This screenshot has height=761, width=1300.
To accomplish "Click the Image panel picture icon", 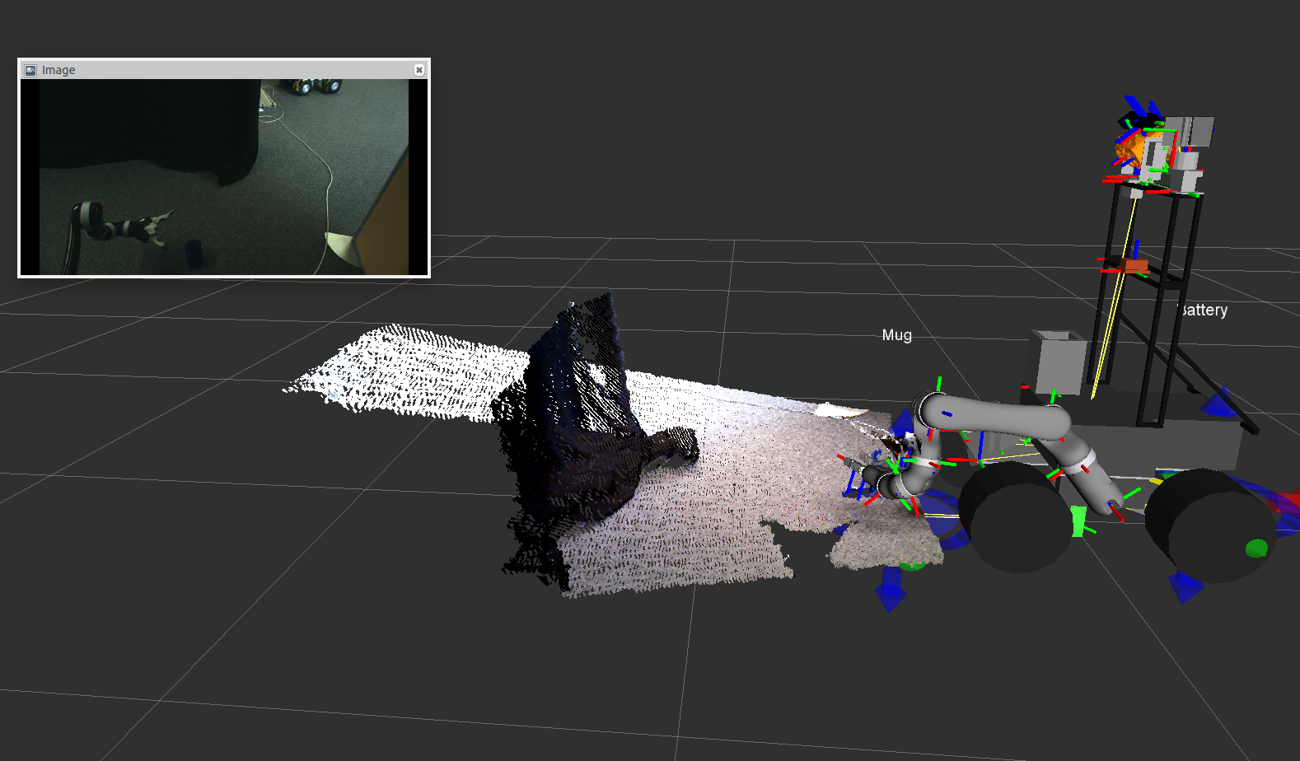I will tap(30, 70).
